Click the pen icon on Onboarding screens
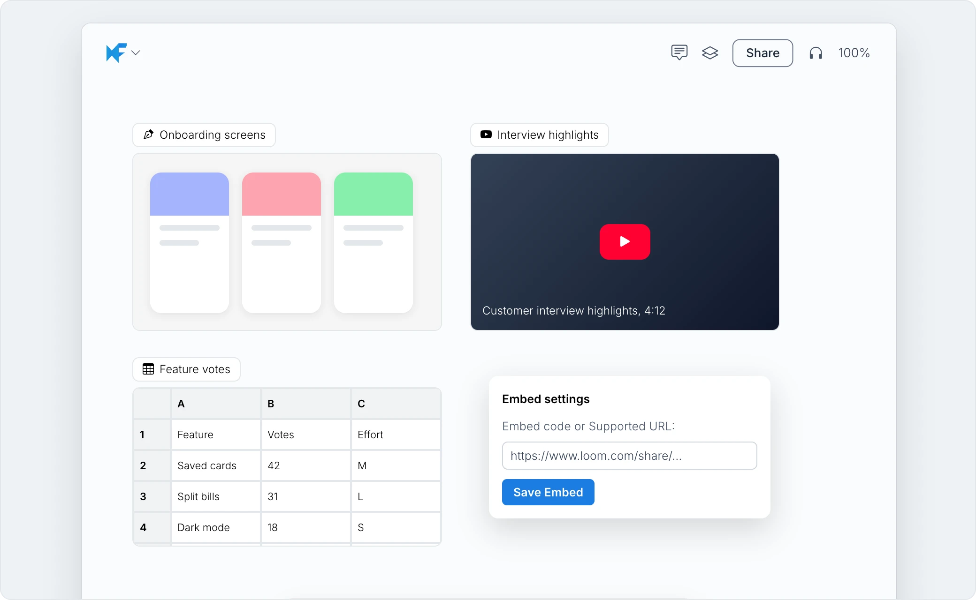This screenshot has width=976, height=600. (148, 135)
